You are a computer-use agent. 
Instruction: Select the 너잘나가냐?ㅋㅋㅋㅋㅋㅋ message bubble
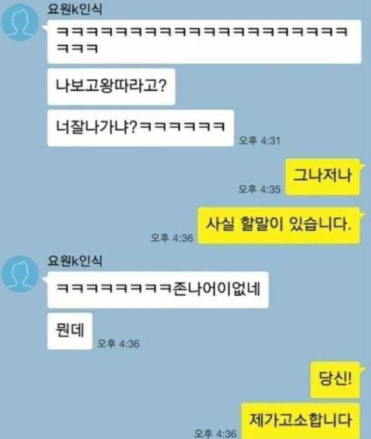pyautogui.click(x=140, y=128)
